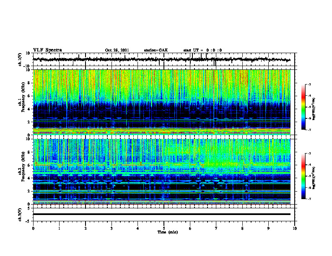Click the ch.2 color scale bar
332x256 pixels.
point(303,176)
